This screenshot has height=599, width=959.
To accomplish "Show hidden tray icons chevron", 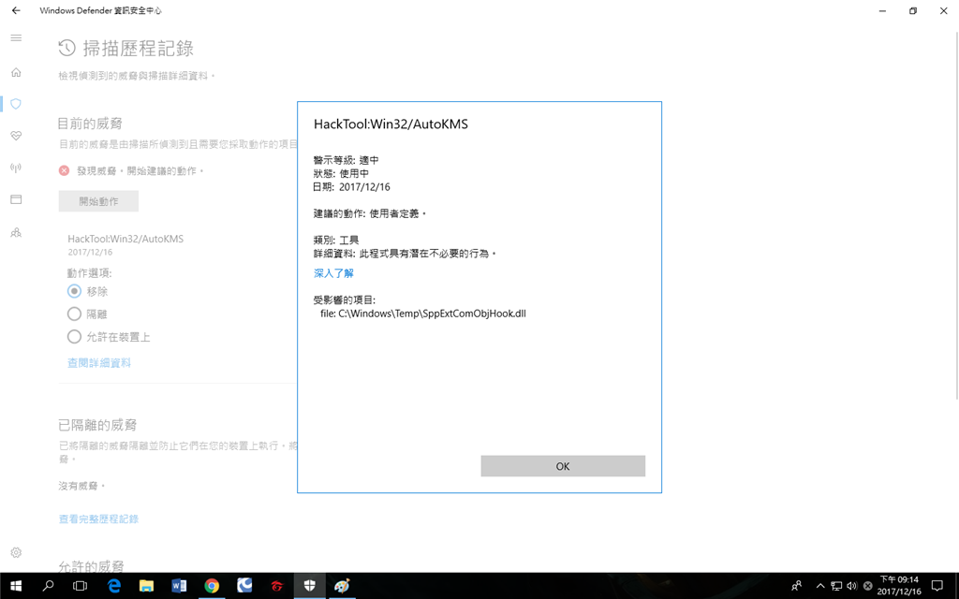I will tap(820, 586).
